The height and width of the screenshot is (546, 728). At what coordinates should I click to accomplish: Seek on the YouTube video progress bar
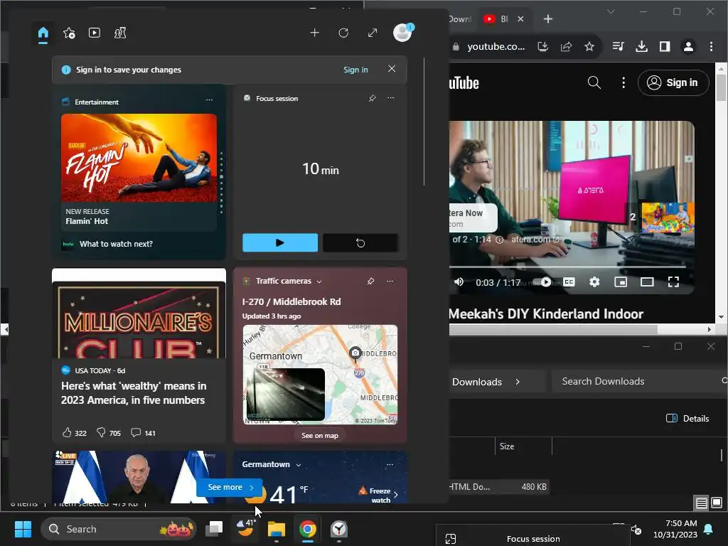click(x=567, y=267)
